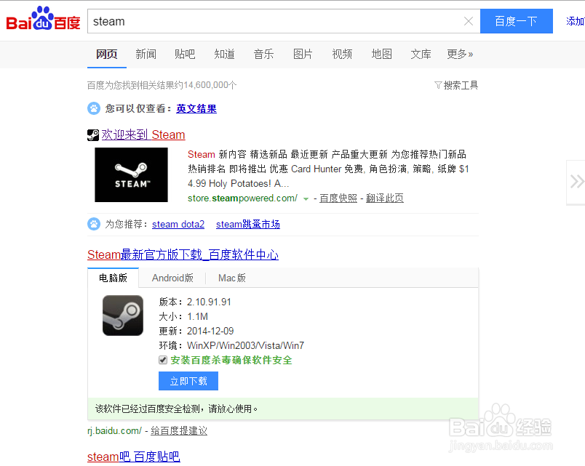
Task: Open 搜索工具 filter options
Action: click(456, 85)
